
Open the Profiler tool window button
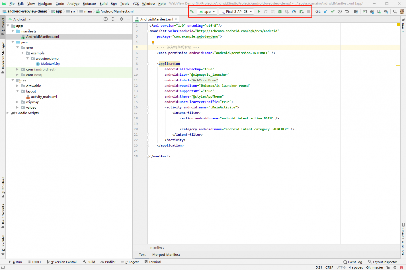click(108, 262)
